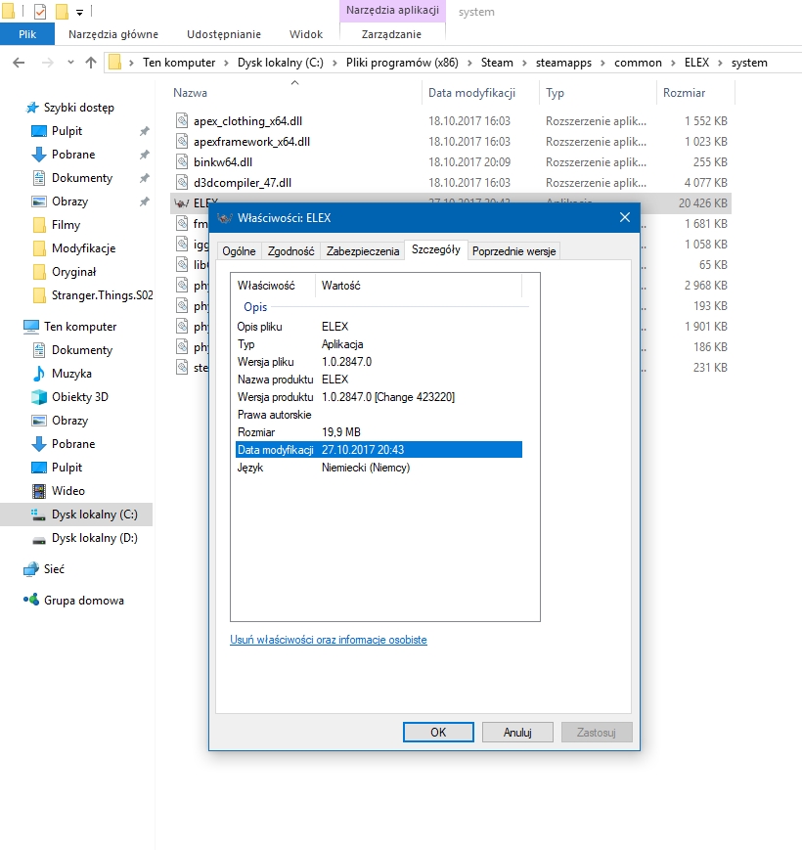Click the Forward navigation arrow
Screen dimensions: 802x850
click(48, 63)
